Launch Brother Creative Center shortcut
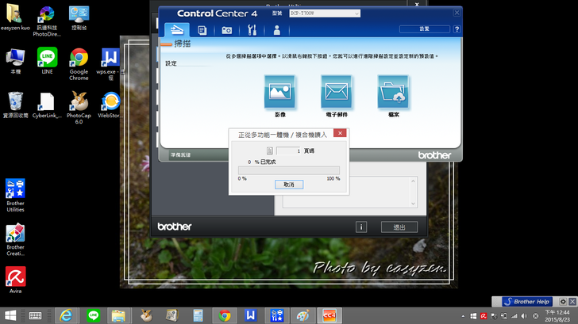 point(15,239)
